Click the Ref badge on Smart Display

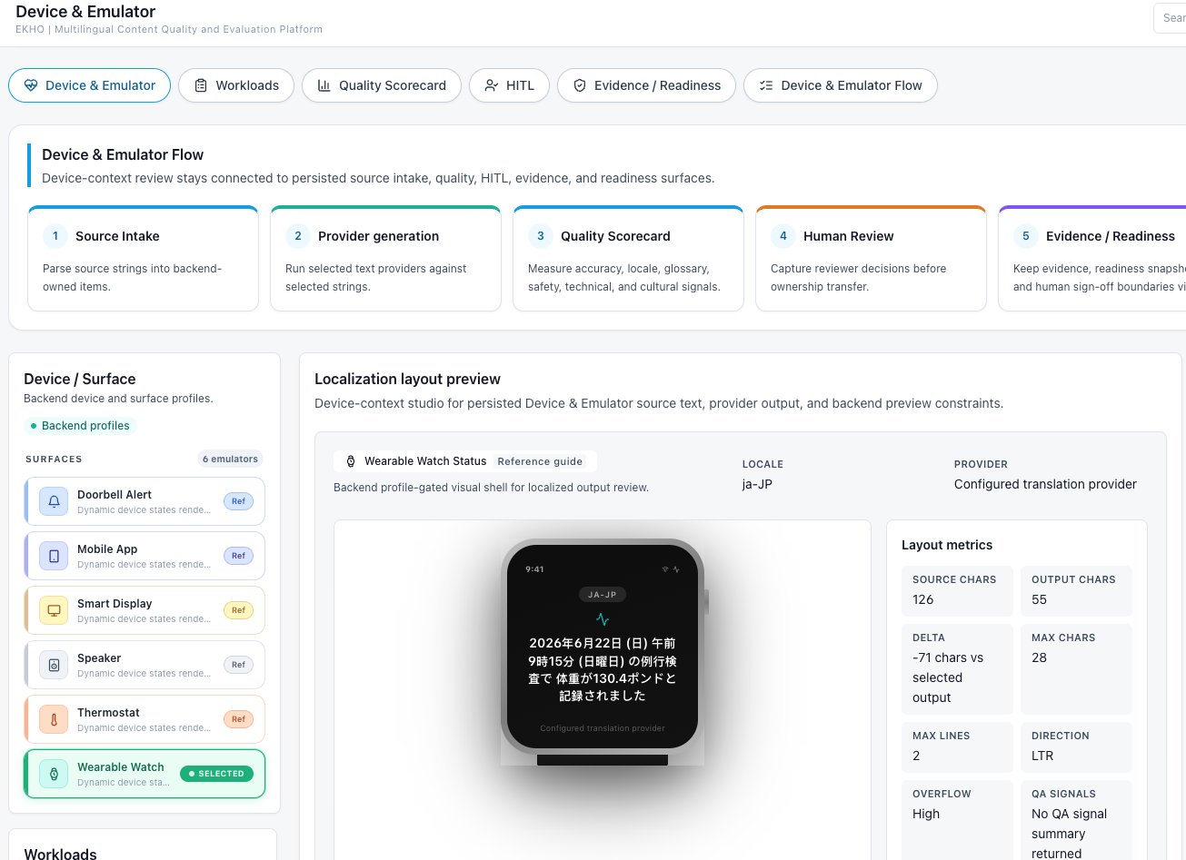click(x=238, y=610)
